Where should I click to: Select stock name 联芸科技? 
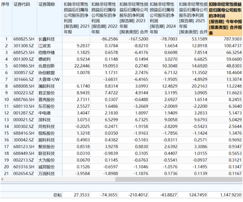pyautogui.click(x=47, y=153)
